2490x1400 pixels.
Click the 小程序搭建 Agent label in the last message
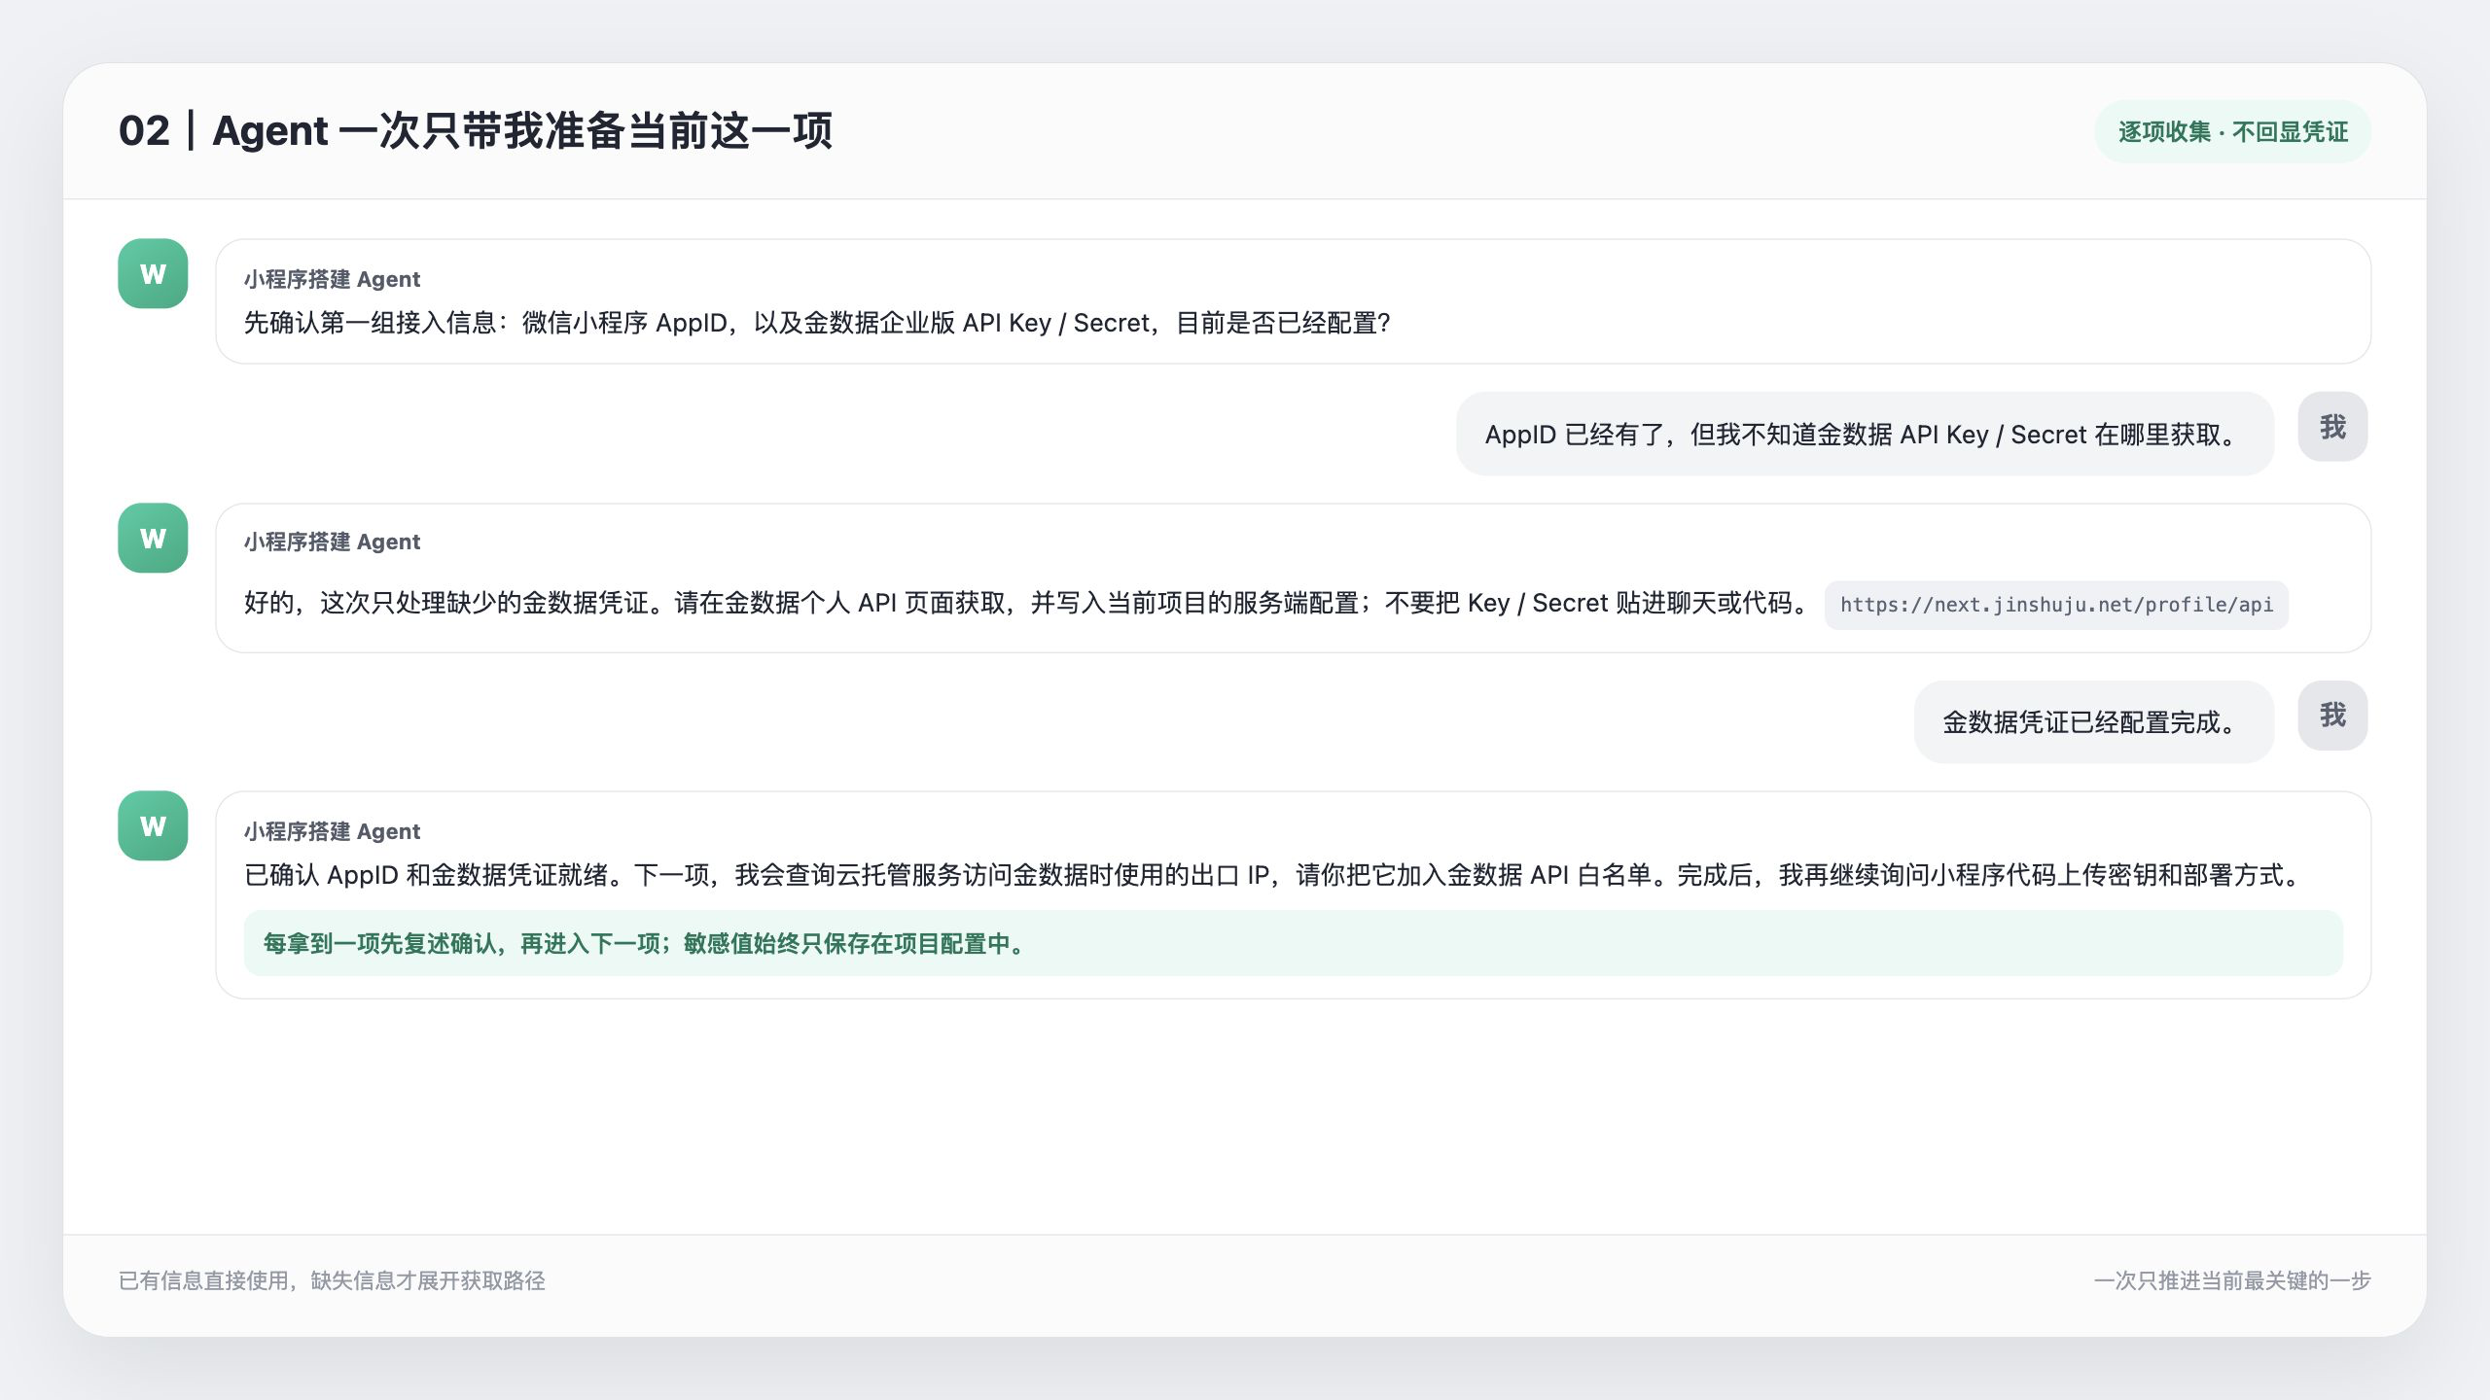pos(332,831)
